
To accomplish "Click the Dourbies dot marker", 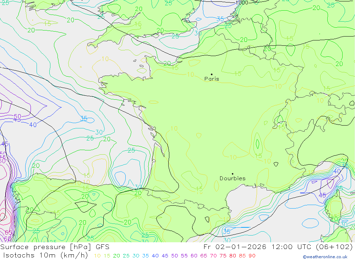I will (x=233, y=174).
